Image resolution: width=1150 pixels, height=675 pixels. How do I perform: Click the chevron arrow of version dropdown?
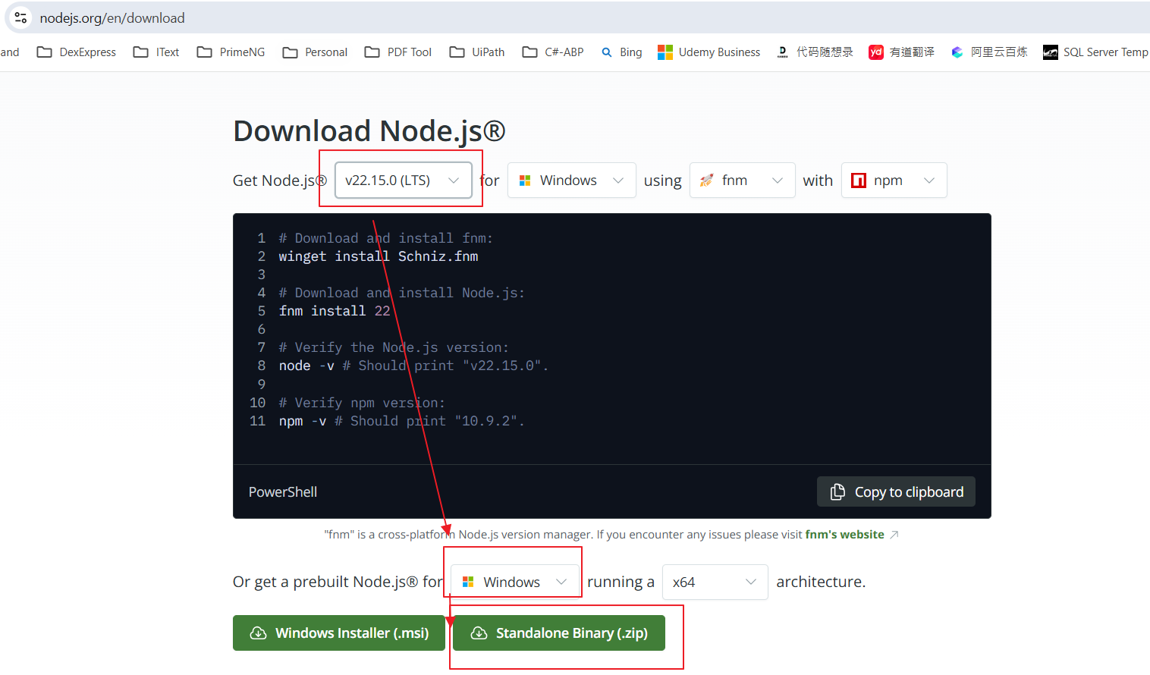(454, 181)
